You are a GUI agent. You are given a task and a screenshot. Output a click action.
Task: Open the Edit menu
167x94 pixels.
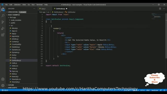tap(11, 5)
